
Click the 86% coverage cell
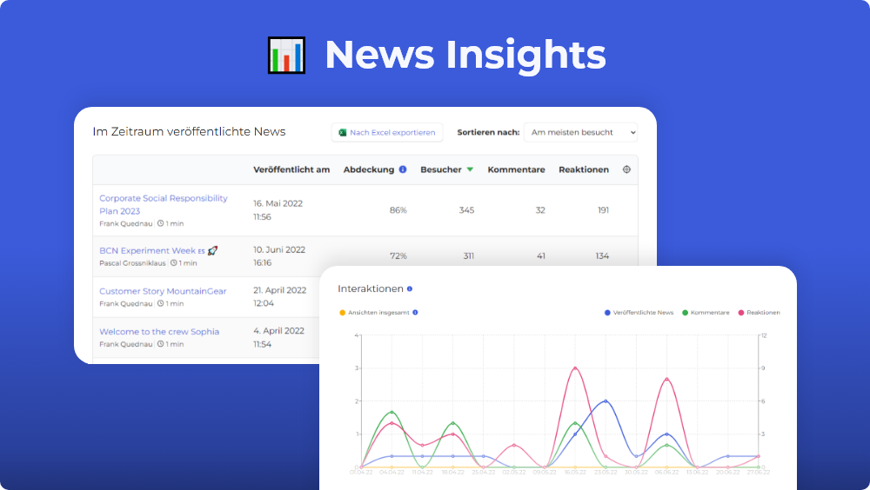click(x=398, y=210)
